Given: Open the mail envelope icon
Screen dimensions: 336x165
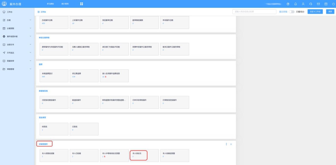Looking at the screenshot, I should tap(318, 4).
